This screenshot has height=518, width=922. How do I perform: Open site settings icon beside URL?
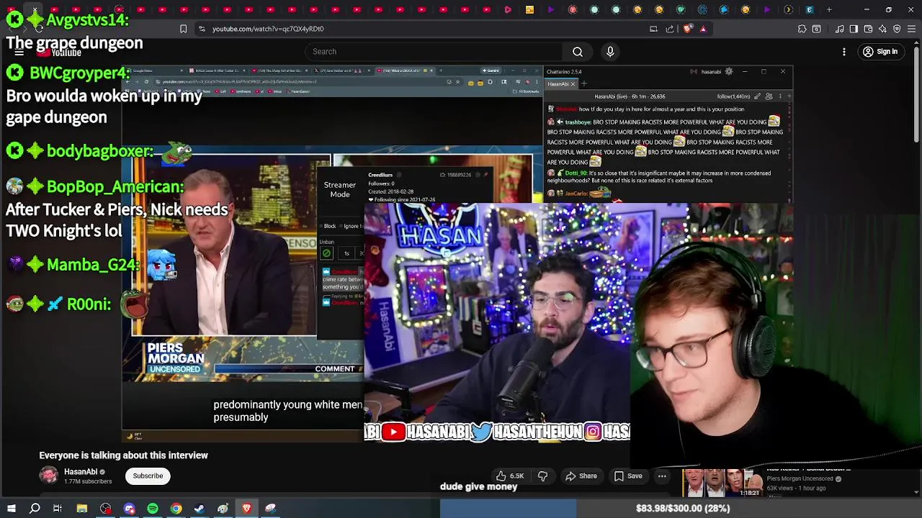tap(202, 29)
